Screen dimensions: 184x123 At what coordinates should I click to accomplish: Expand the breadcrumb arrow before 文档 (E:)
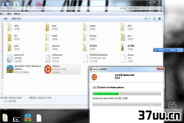coord(4,8)
